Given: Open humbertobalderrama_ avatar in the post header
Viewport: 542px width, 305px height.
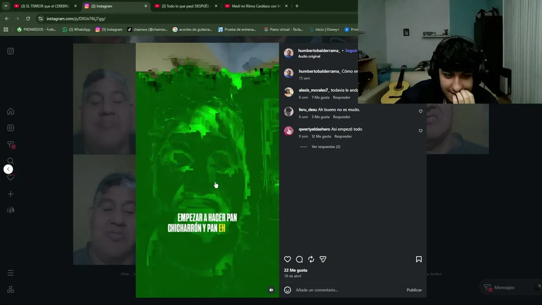Looking at the screenshot, I should point(289,53).
